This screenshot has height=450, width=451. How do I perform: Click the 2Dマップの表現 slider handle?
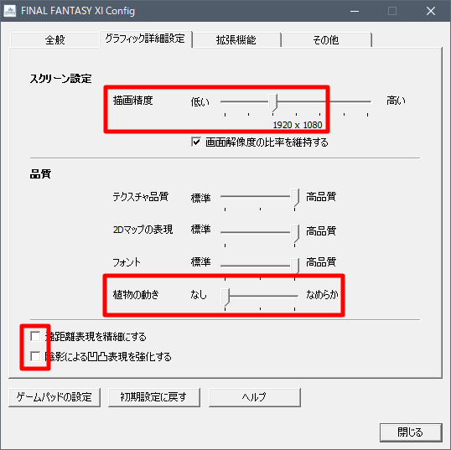(x=295, y=234)
